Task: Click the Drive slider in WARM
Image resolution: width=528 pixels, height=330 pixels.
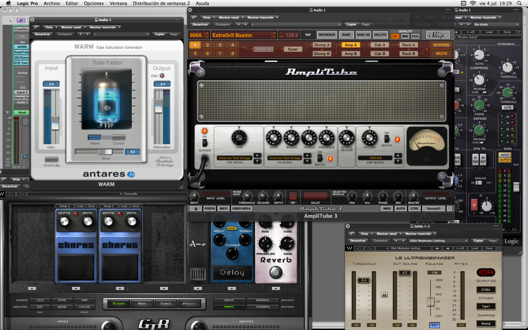Action: point(106,151)
